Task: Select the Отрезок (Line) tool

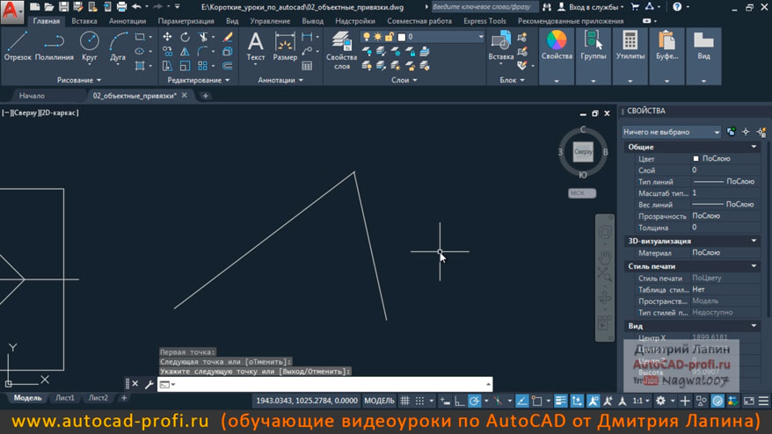Action: coord(17,46)
